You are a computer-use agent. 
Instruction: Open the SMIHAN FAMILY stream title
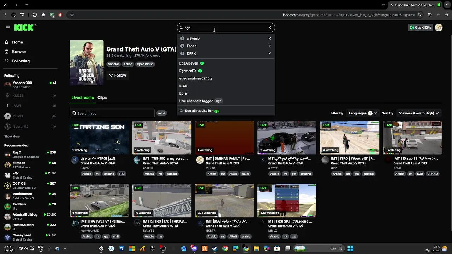point(228,159)
